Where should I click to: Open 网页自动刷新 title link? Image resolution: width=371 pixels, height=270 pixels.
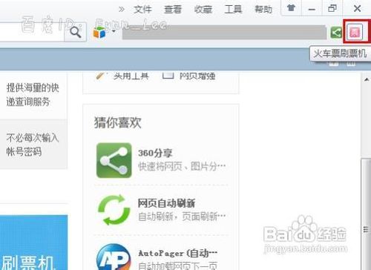click(166, 203)
